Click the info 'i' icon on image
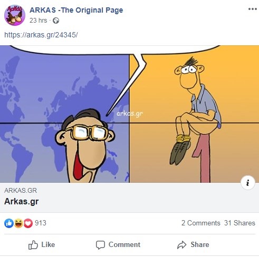The height and width of the screenshot is (257, 259). coord(248,183)
